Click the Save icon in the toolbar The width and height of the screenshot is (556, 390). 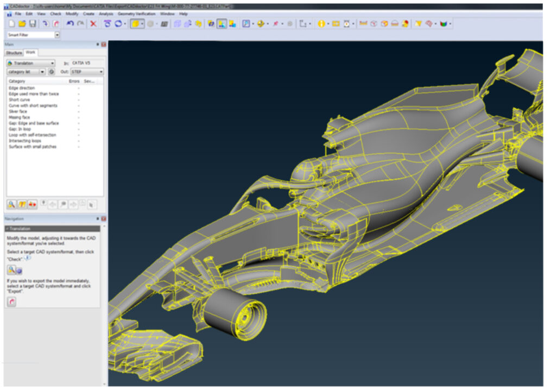pyautogui.click(x=33, y=23)
